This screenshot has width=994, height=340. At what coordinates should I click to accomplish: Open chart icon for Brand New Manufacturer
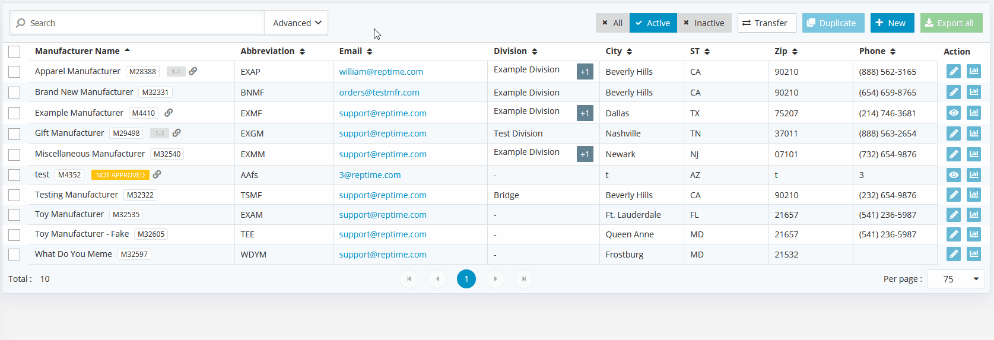coord(973,93)
